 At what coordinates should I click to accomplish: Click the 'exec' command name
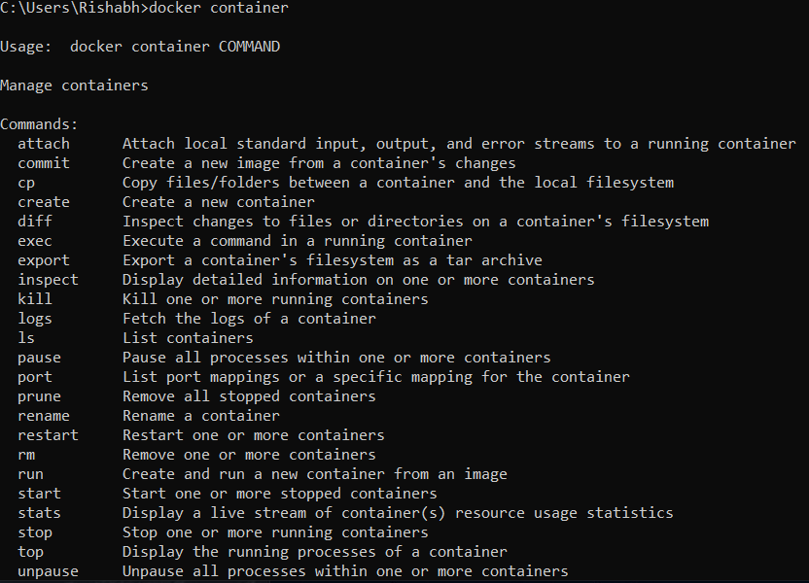click(x=35, y=241)
